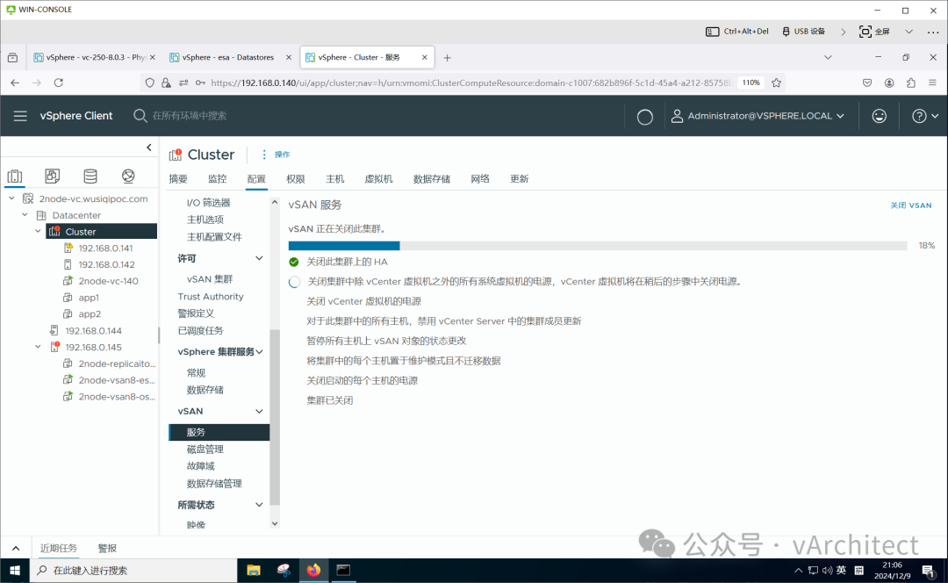
Task: Open the 主机 tab
Action: [x=335, y=179]
